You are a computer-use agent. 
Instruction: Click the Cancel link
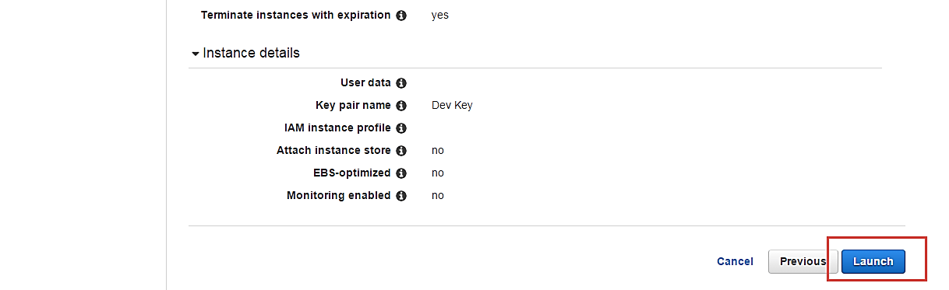coord(735,261)
